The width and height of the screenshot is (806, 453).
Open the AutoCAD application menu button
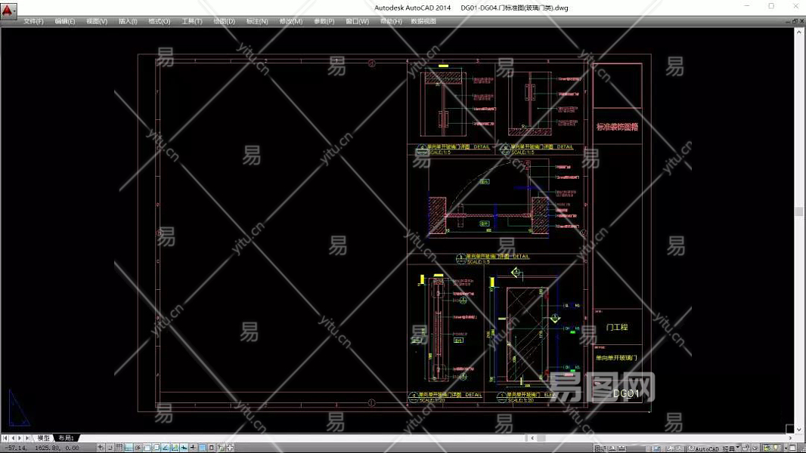click(8, 10)
